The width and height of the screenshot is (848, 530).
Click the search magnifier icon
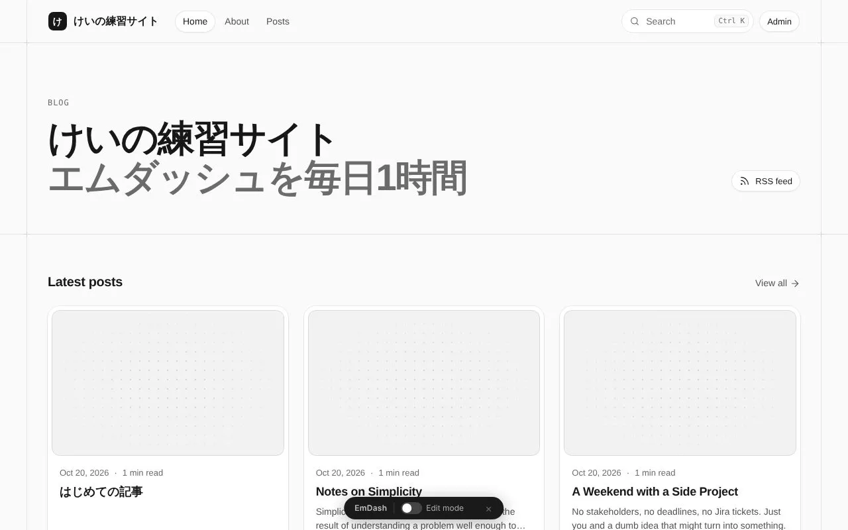(x=635, y=21)
